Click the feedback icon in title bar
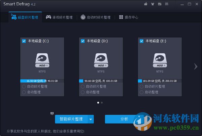Viewport: 202px width, 136px height. 160,4
